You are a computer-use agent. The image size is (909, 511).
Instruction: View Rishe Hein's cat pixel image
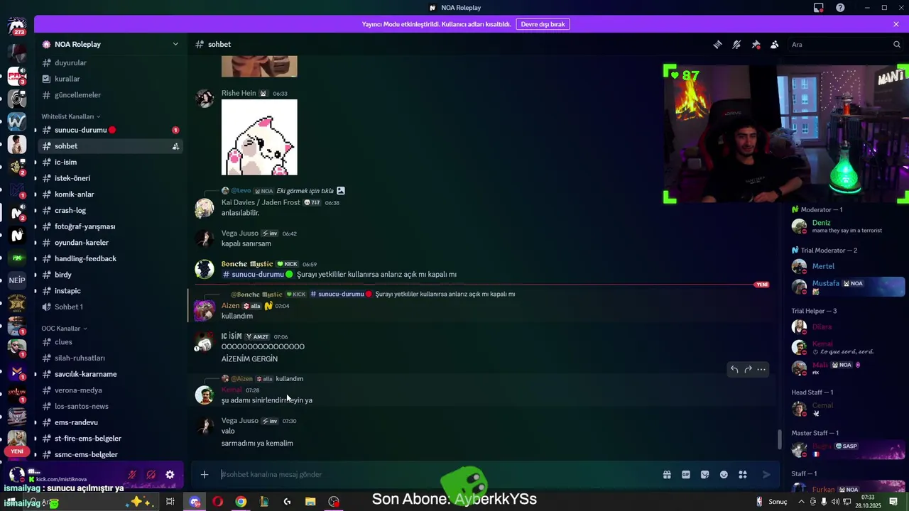pyautogui.click(x=259, y=137)
